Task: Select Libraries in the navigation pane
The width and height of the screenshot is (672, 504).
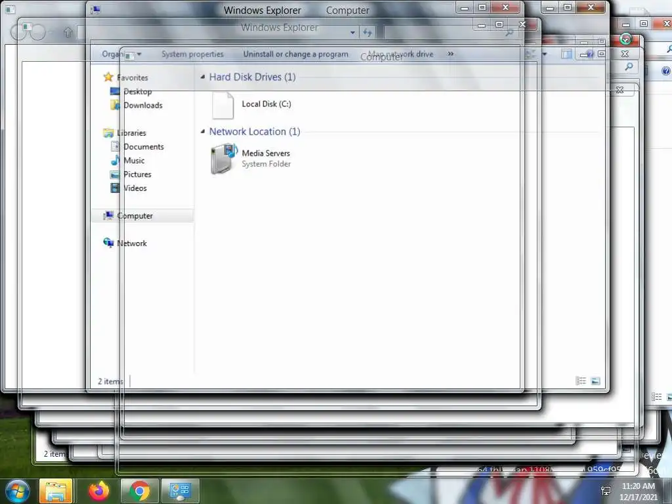Action: pos(125,133)
